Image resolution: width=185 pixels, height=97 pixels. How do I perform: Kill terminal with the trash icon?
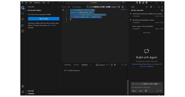pos(115,65)
